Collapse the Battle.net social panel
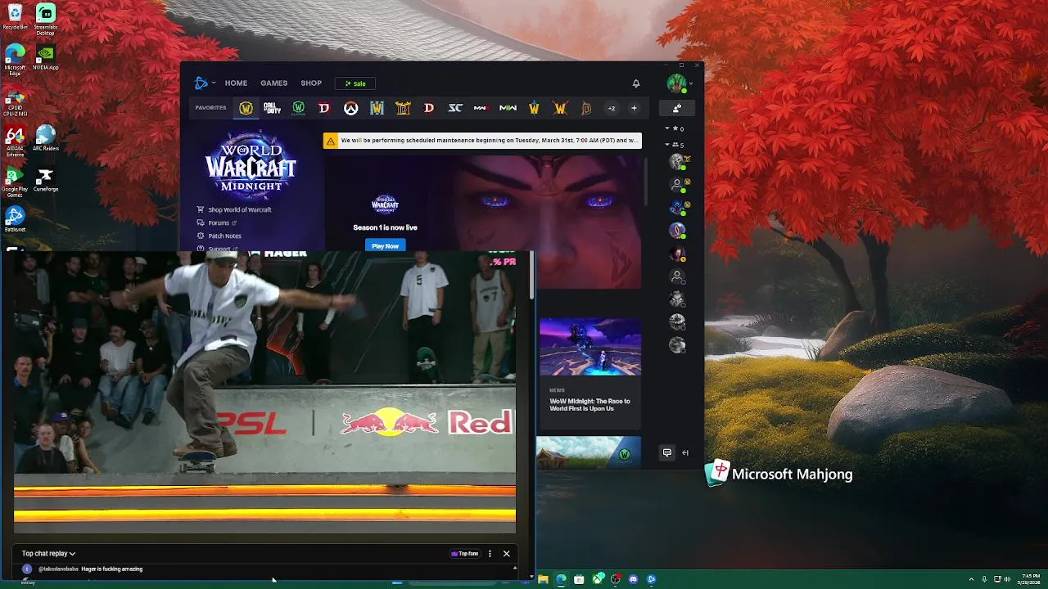The width and height of the screenshot is (1048, 589). point(685,452)
